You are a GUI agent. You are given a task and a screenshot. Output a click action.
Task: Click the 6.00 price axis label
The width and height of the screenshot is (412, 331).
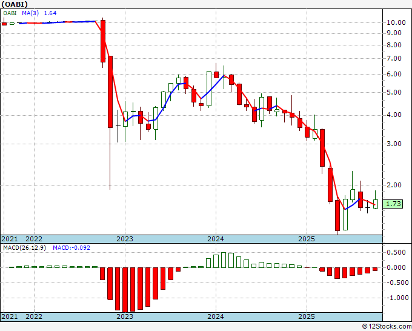coord(394,74)
